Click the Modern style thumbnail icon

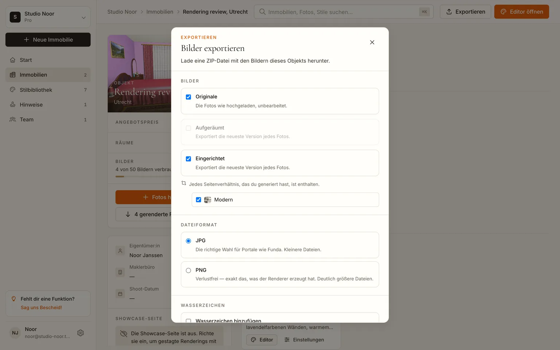point(207,200)
